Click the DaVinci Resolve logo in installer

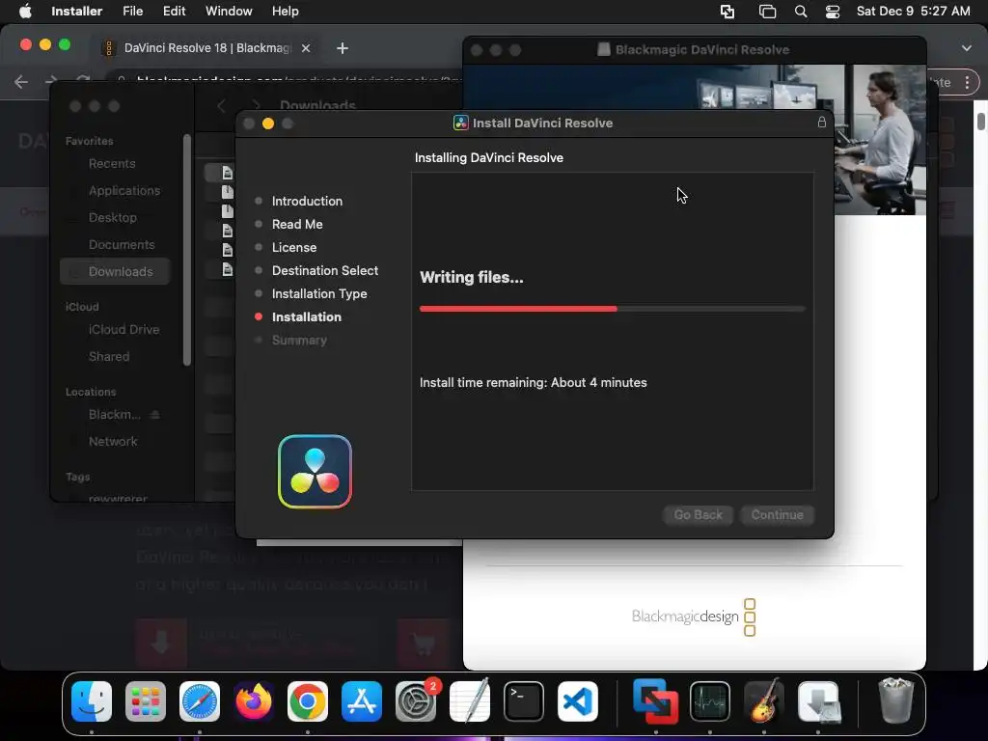point(315,471)
